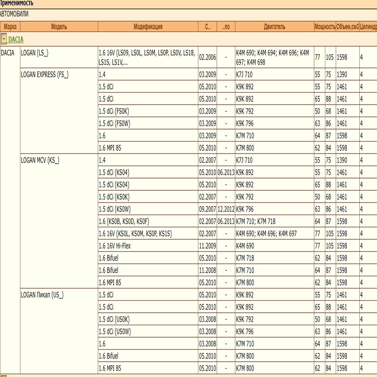Select the LOGAN MCV (KS_) model cell

pos(59,221)
